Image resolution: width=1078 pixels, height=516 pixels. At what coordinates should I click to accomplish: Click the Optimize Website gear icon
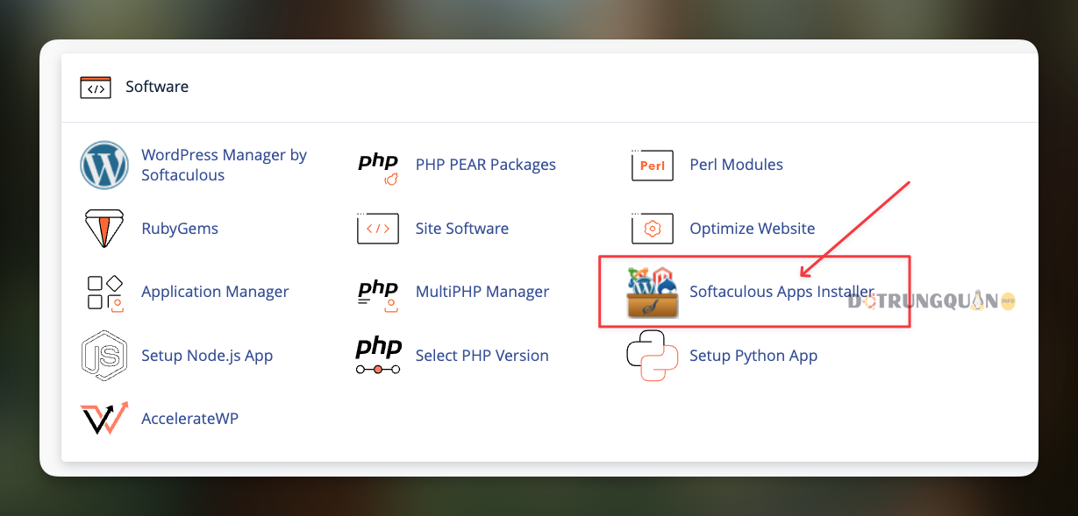coord(652,229)
